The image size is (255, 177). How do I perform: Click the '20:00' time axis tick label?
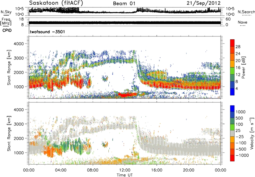pos(189,170)
